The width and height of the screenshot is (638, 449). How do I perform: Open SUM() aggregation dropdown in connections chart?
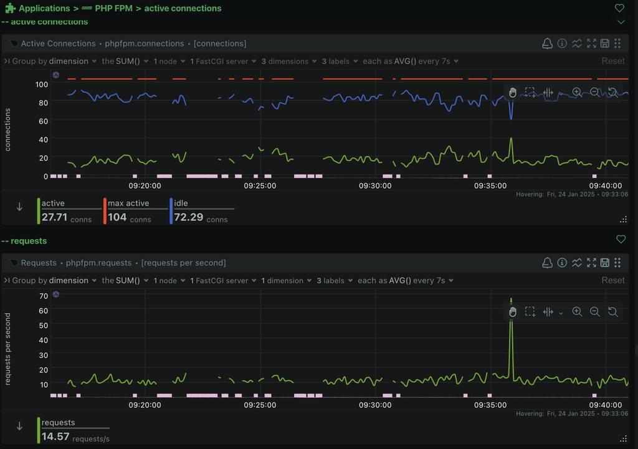pos(125,62)
